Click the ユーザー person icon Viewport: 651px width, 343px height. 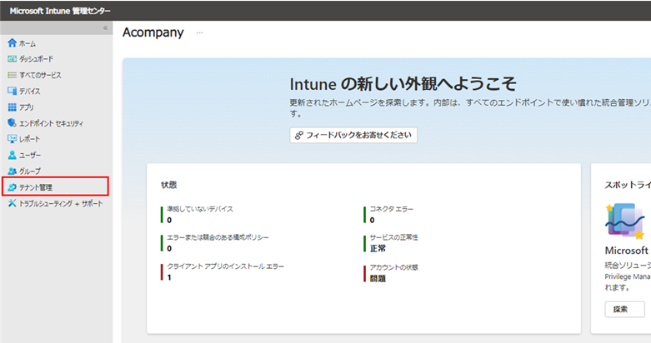point(12,155)
